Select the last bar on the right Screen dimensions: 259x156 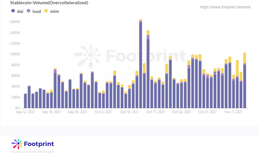coord(245,81)
